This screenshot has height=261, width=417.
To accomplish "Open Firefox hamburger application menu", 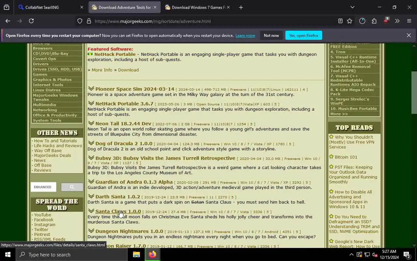I will pyautogui.click(x=409, y=21).
